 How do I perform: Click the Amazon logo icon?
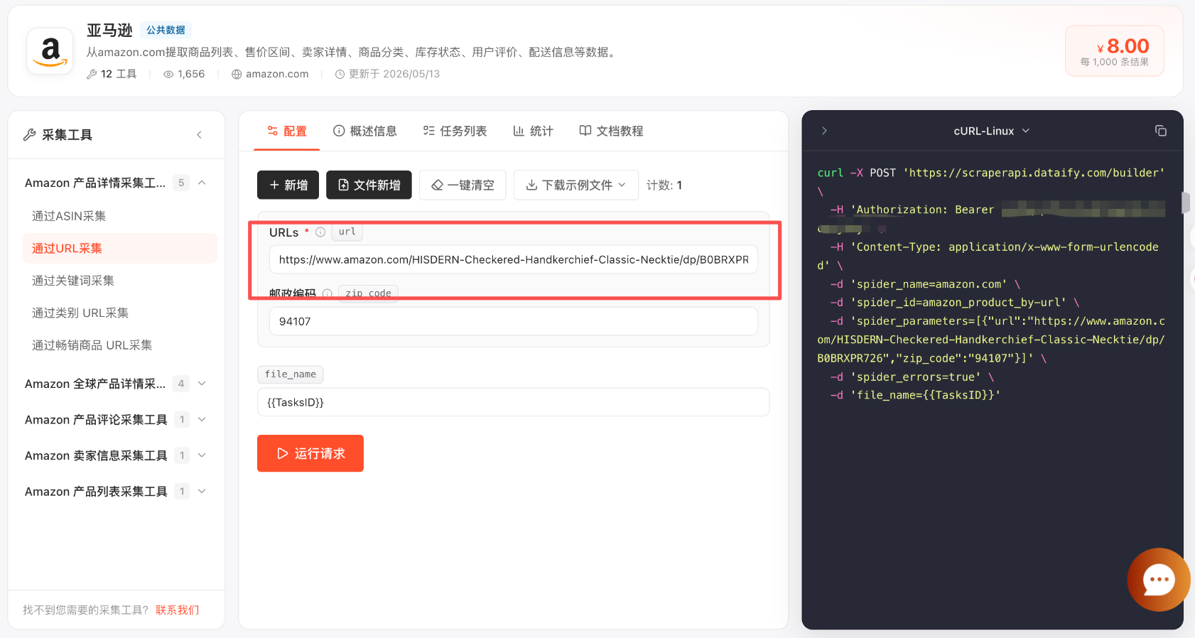[x=50, y=51]
